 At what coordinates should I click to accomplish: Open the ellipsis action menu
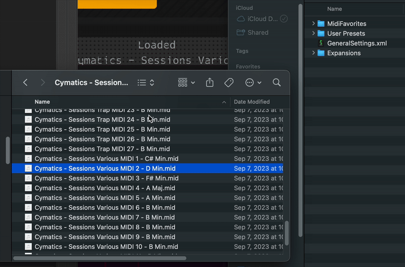tap(253, 83)
